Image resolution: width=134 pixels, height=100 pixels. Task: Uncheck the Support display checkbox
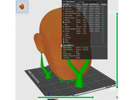(103, 27)
